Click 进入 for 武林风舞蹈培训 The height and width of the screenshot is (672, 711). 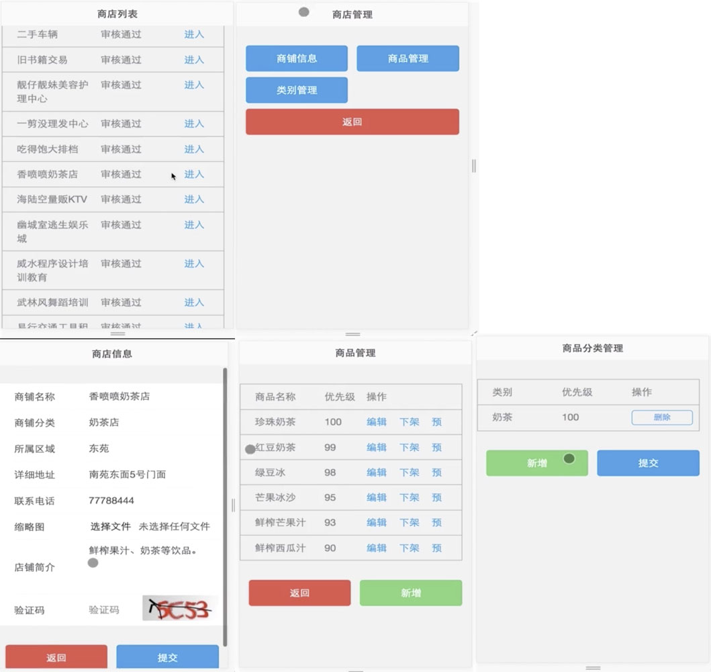(x=194, y=302)
